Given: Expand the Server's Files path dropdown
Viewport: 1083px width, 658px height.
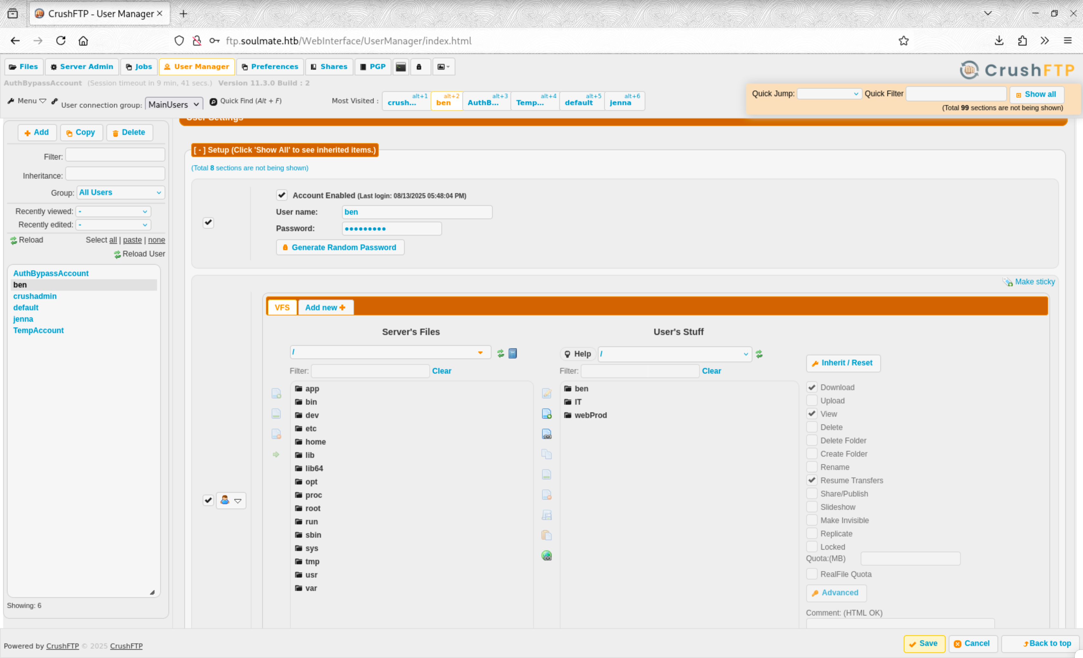Looking at the screenshot, I should click(x=480, y=352).
